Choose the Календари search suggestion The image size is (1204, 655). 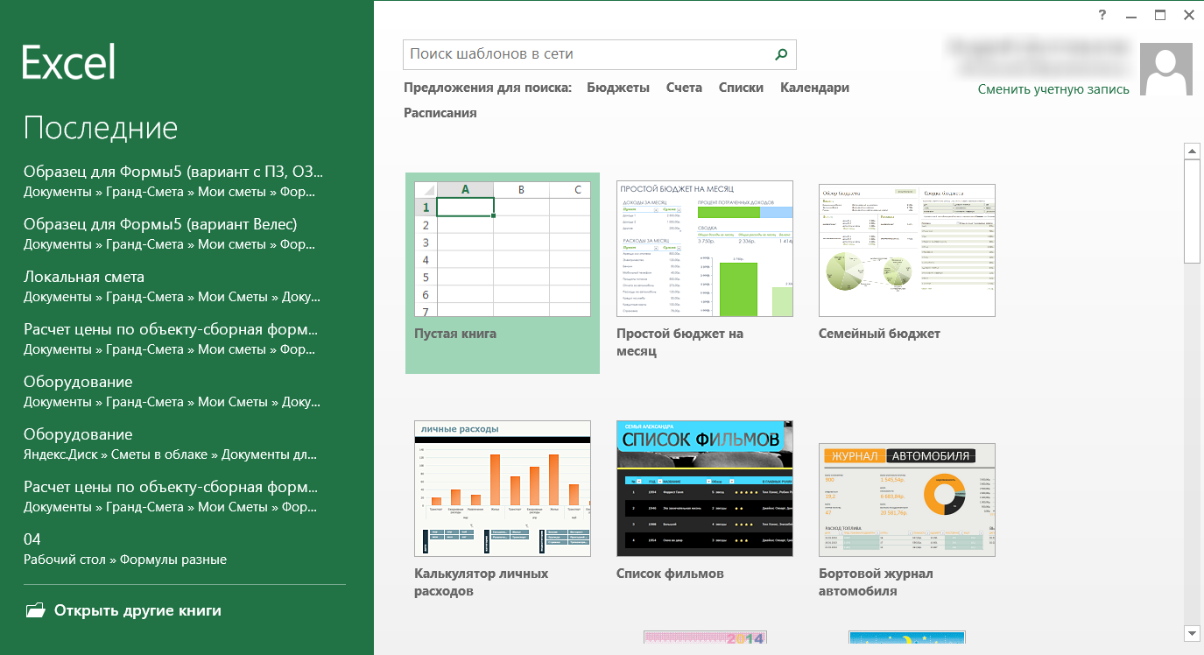point(814,88)
